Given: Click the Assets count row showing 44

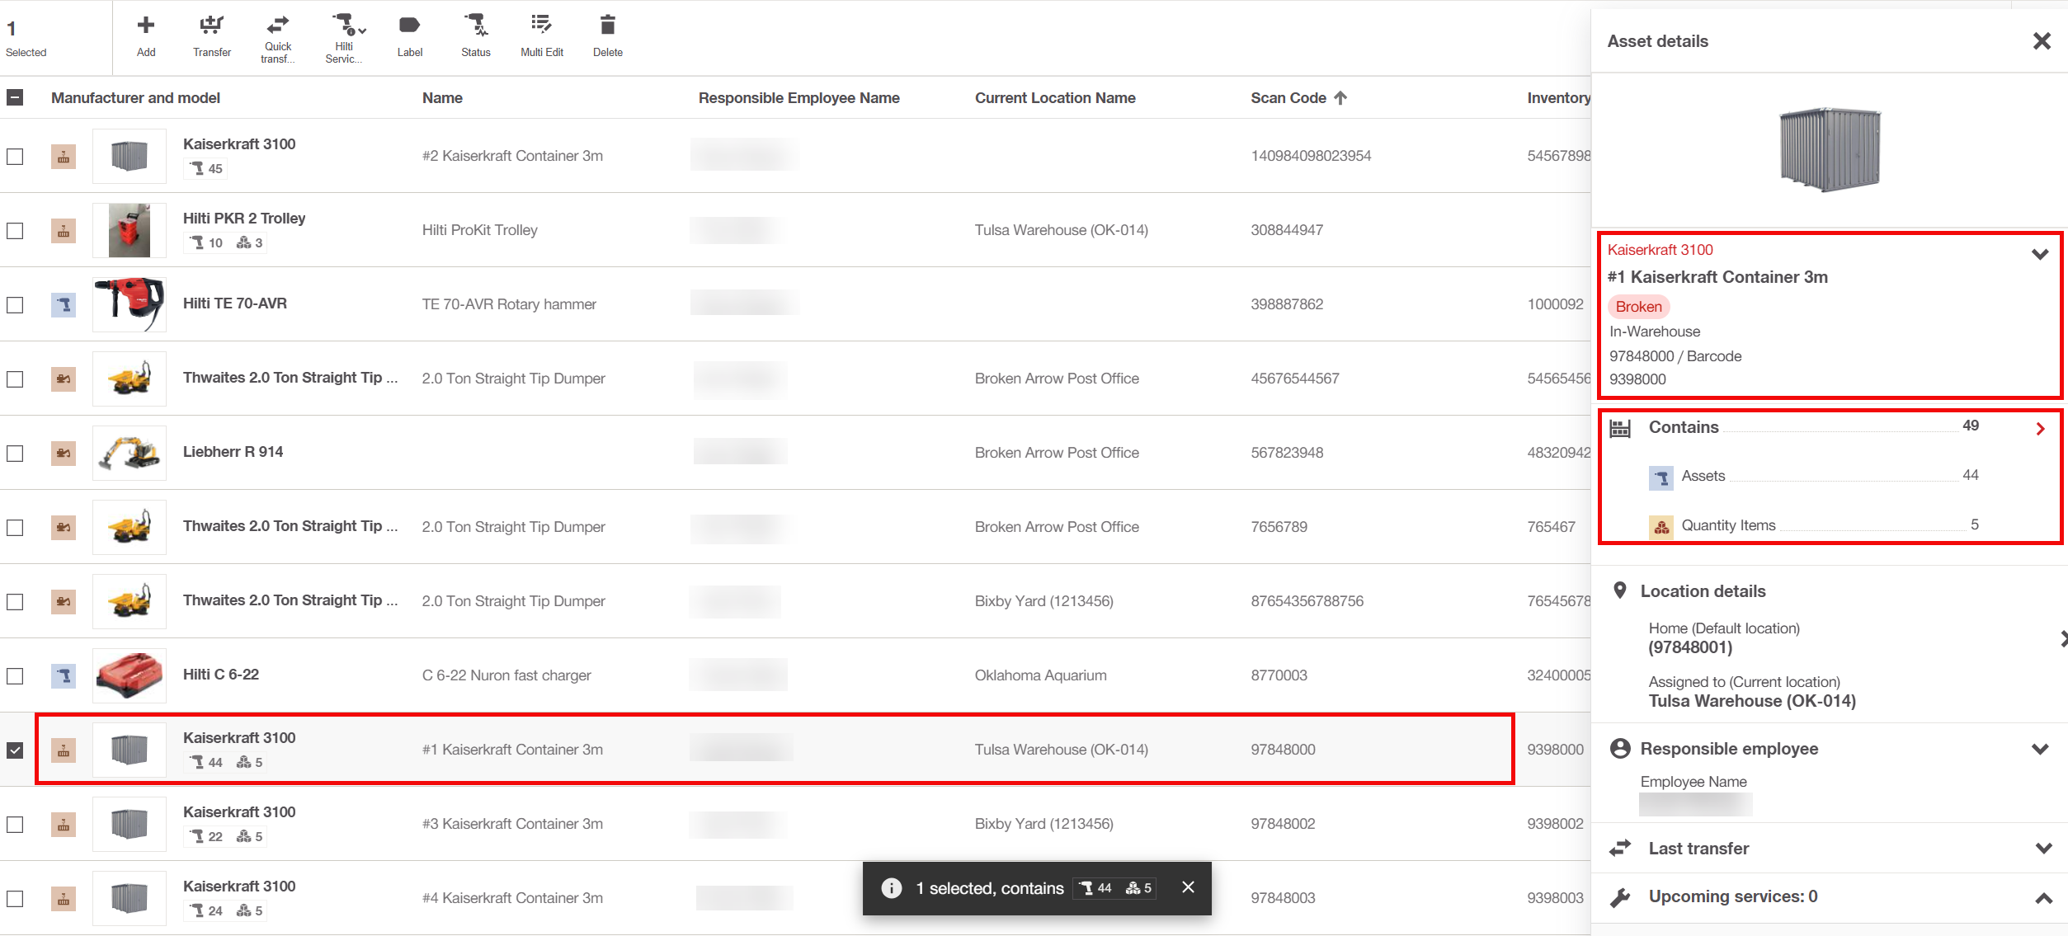Looking at the screenshot, I should 1814,477.
